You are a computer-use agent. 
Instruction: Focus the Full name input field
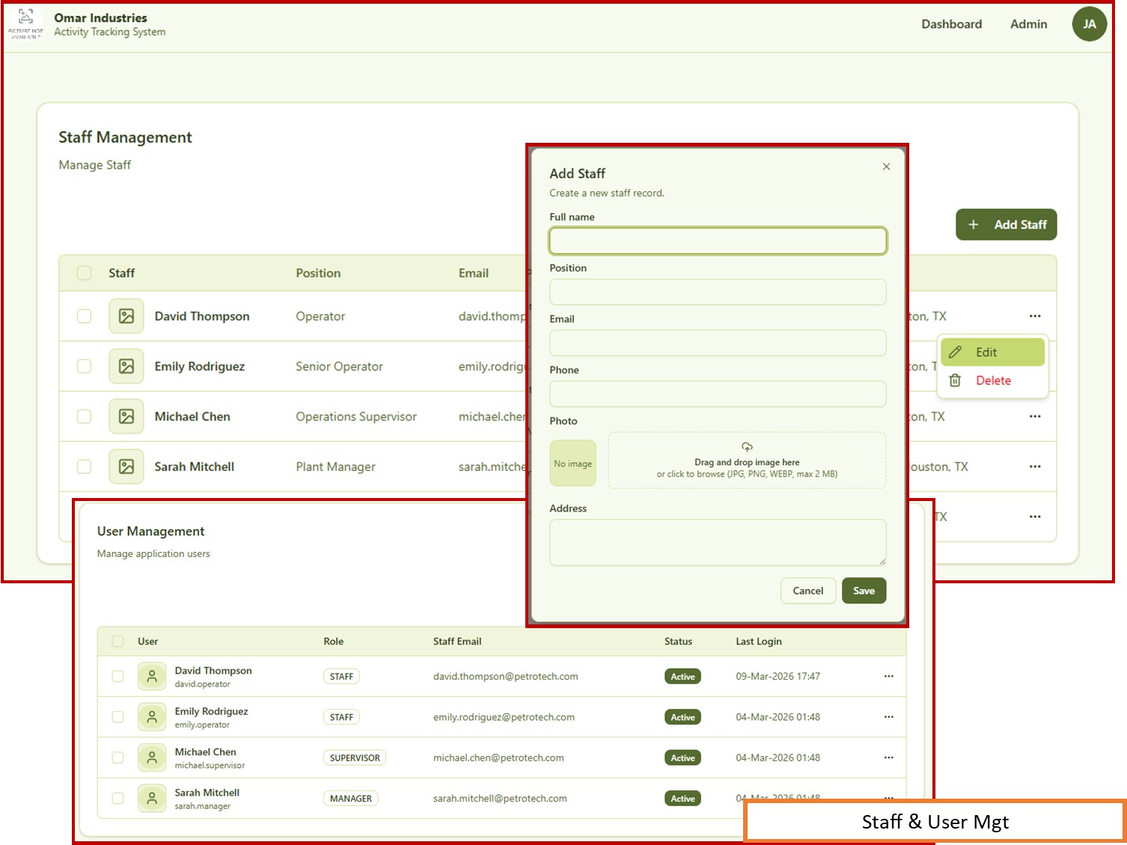tap(718, 241)
